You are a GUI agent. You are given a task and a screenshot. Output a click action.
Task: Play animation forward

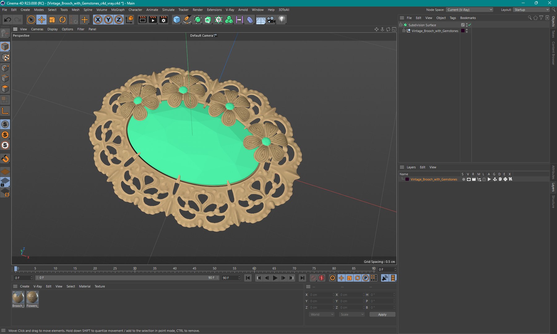(x=275, y=278)
